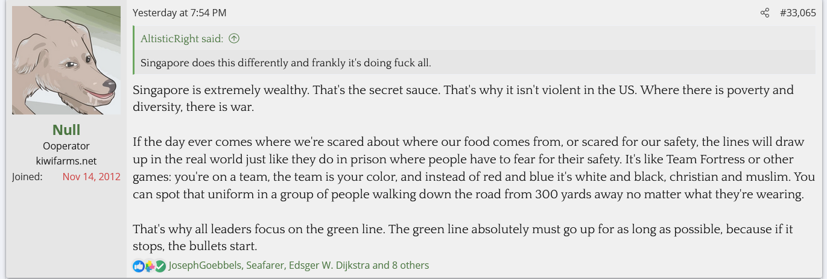Image resolution: width=827 pixels, height=279 pixels.
Task: Click the colorful puzzle piece reaction icon
Action: (x=150, y=266)
